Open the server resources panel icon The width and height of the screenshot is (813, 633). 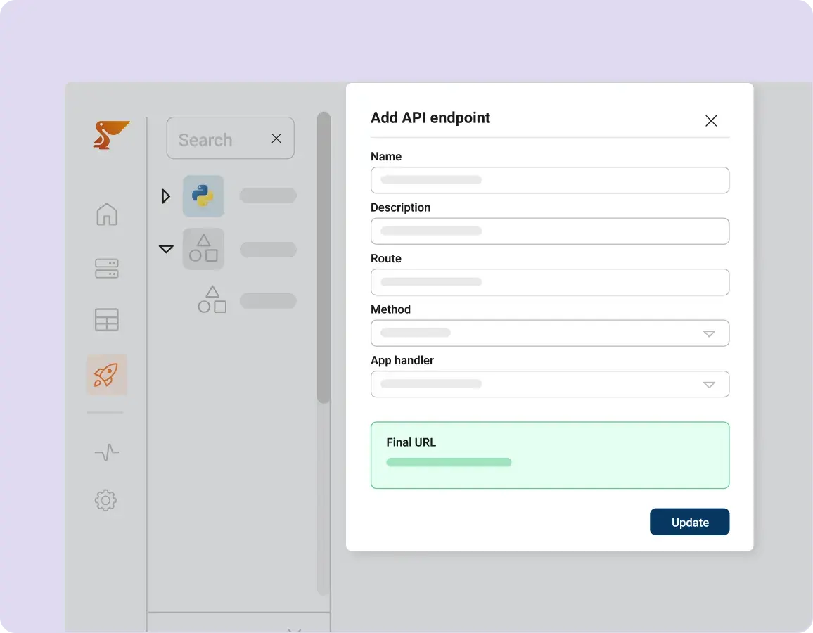click(x=106, y=269)
